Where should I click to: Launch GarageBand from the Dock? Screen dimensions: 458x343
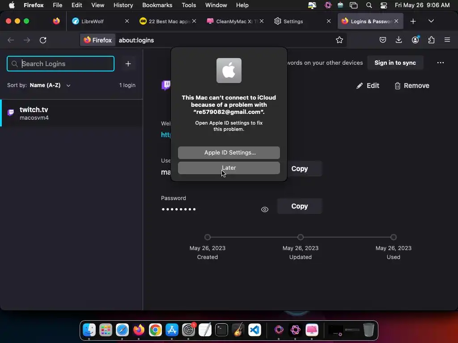[238, 330]
